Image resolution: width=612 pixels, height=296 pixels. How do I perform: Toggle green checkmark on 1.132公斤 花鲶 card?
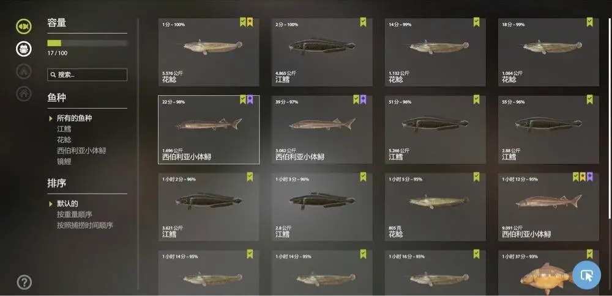[476, 22]
